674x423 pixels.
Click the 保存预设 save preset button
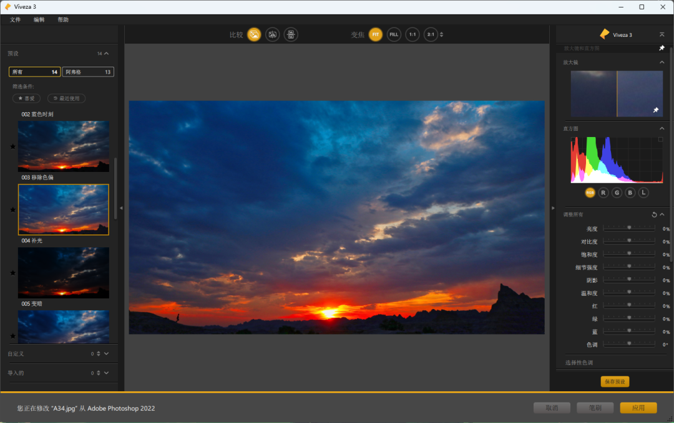click(615, 382)
